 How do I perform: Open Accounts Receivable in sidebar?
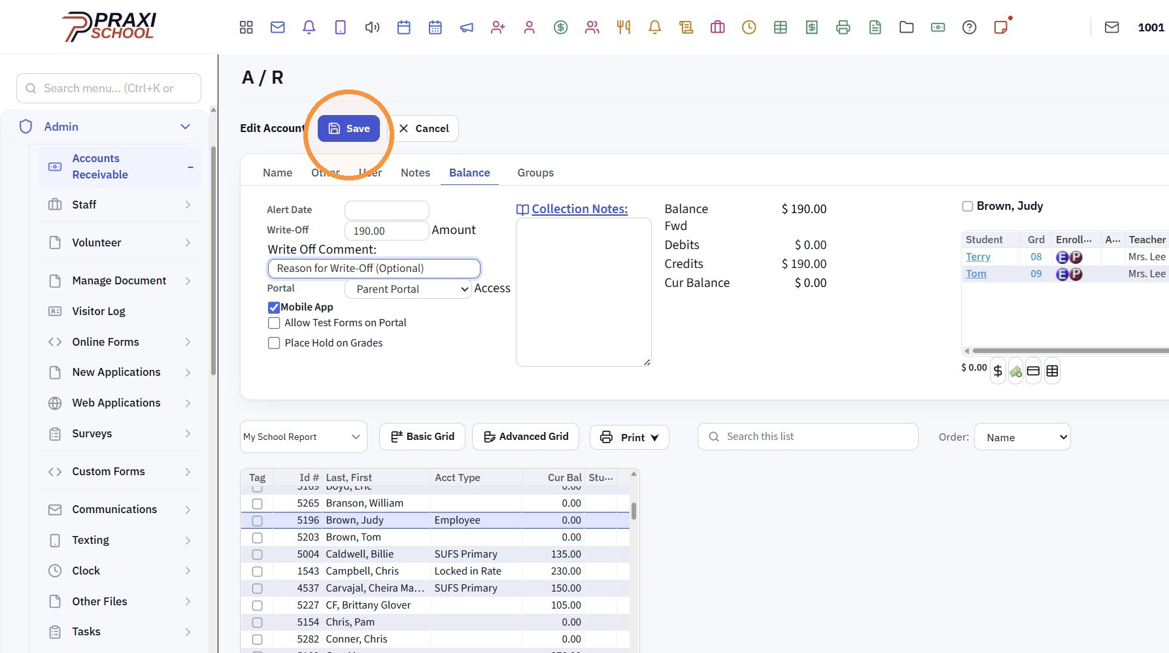pos(120,167)
